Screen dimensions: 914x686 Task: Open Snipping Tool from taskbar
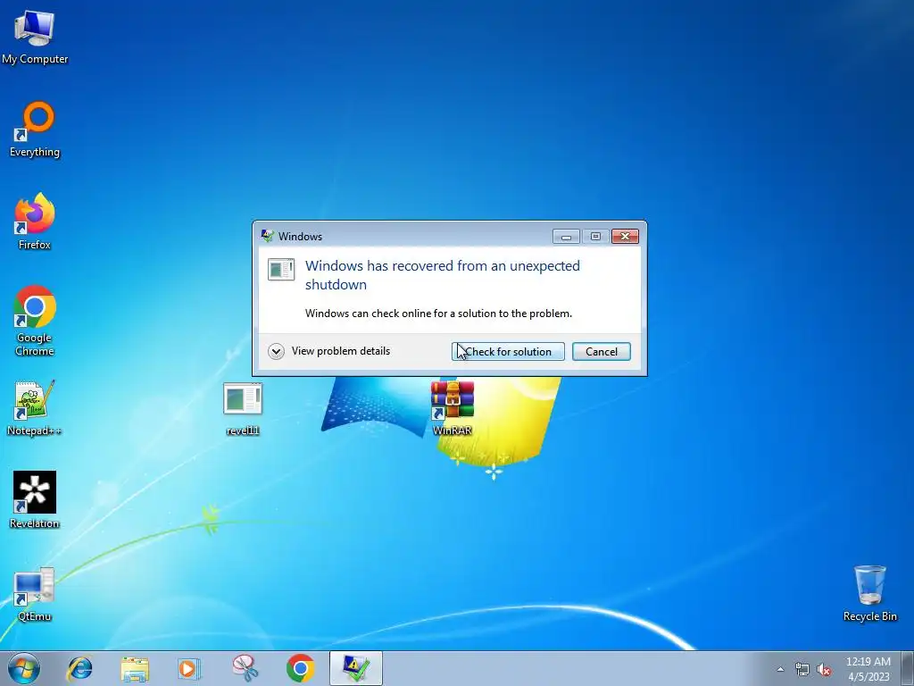245,668
